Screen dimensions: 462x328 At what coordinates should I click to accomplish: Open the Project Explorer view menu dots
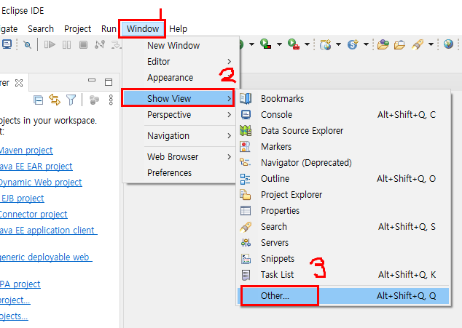(111, 100)
